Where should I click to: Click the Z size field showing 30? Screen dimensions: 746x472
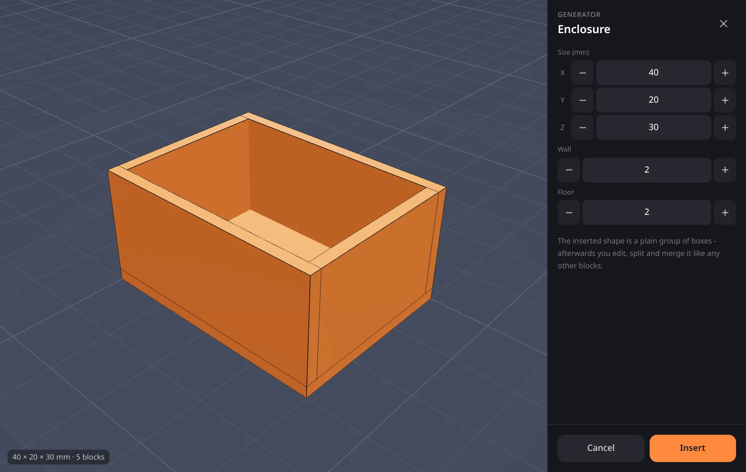pos(654,128)
